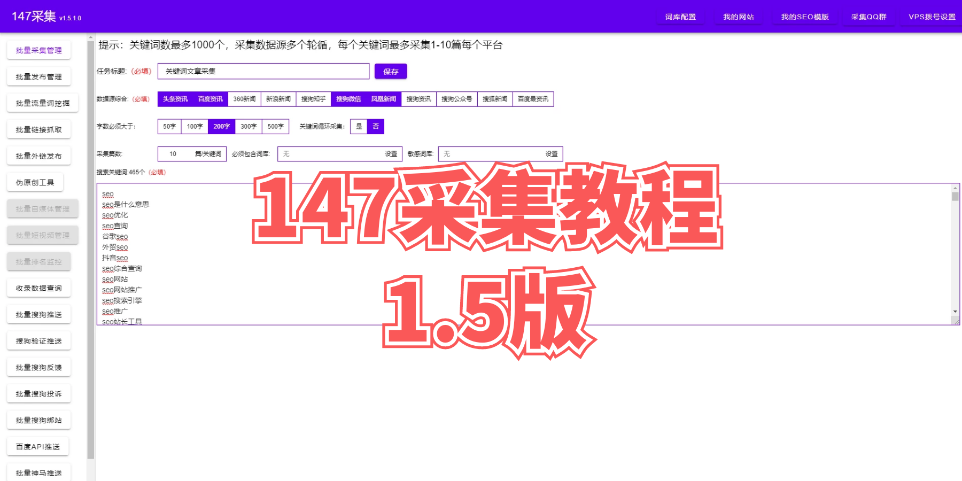Select 300字 minimum word count

click(249, 127)
